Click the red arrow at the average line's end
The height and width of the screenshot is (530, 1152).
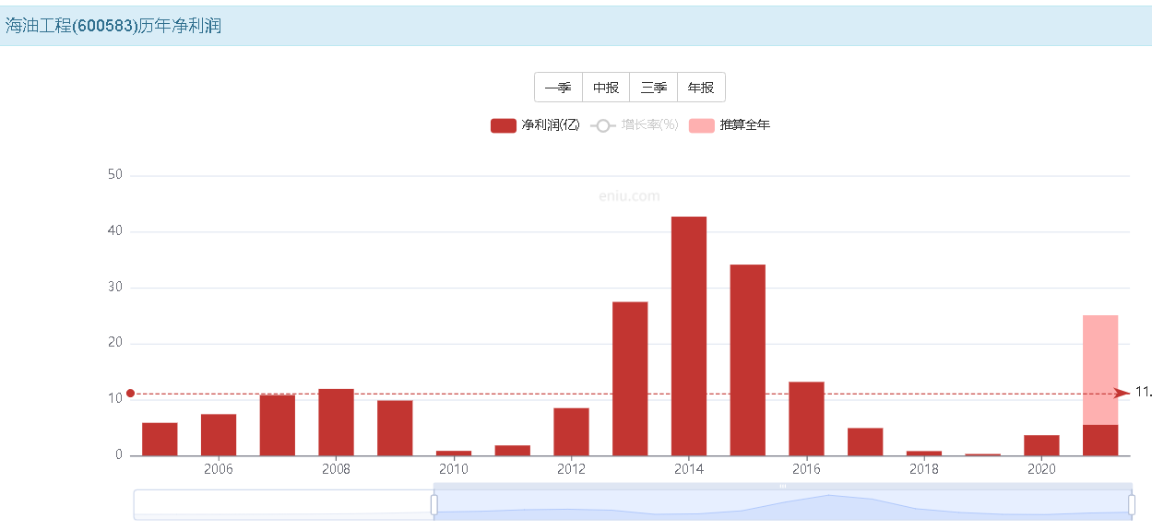(1122, 394)
